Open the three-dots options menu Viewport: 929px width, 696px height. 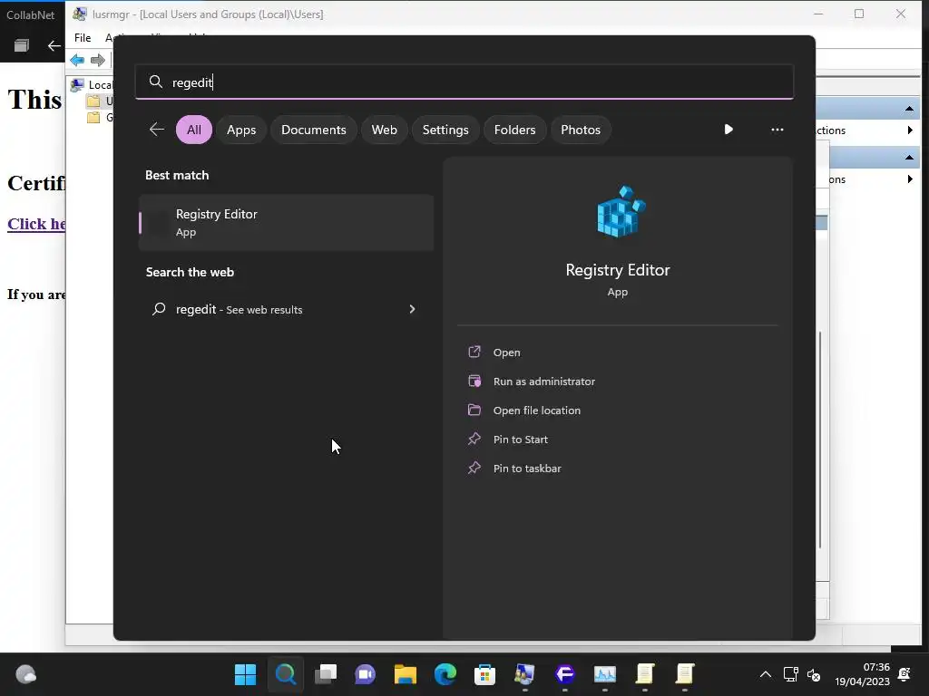point(777,129)
